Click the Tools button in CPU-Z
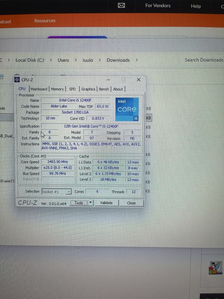224x299 pixels. (79, 203)
